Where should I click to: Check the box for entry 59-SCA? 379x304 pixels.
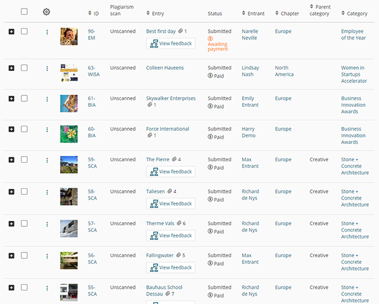(x=24, y=160)
